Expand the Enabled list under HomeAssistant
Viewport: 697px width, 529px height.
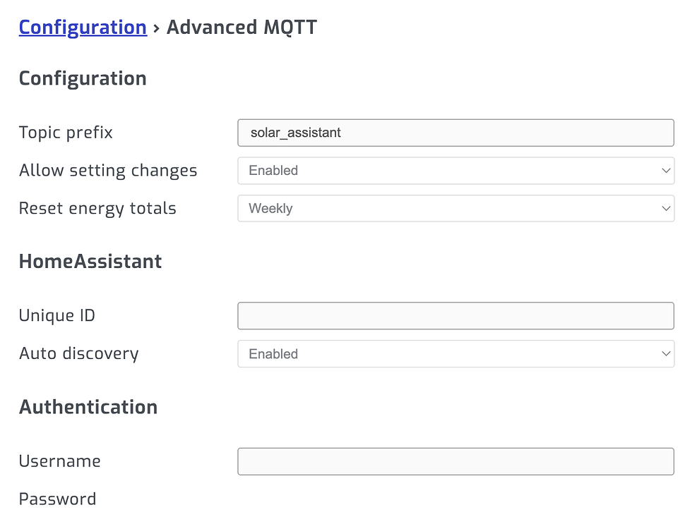click(x=455, y=353)
